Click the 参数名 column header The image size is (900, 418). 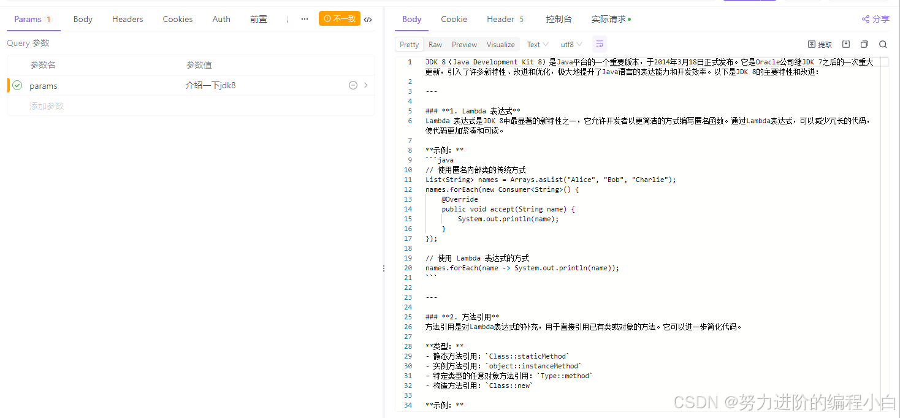[43, 65]
